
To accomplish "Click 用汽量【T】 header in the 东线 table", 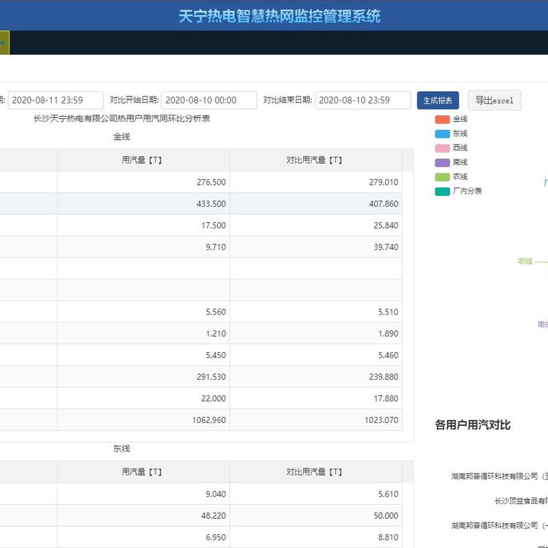I will (143, 472).
